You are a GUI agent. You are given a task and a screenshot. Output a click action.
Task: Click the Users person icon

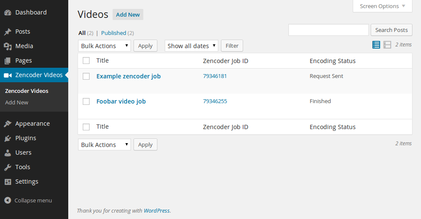[x=8, y=153]
